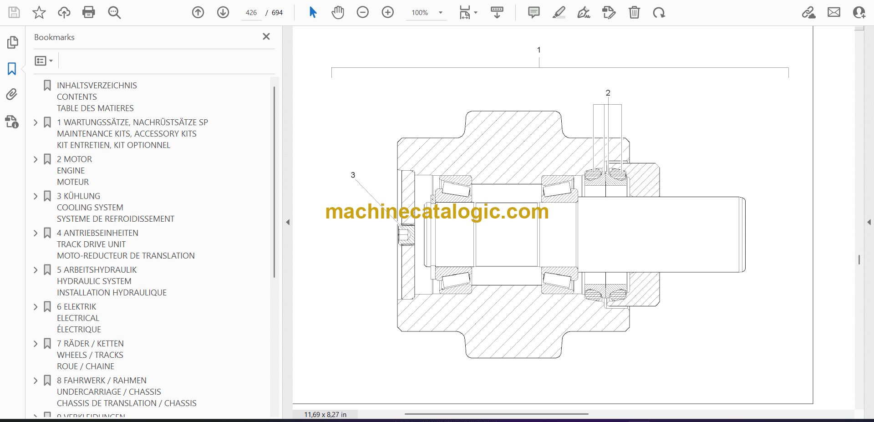Delete with the trash can icon
The width and height of the screenshot is (874, 422).
(x=634, y=12)
